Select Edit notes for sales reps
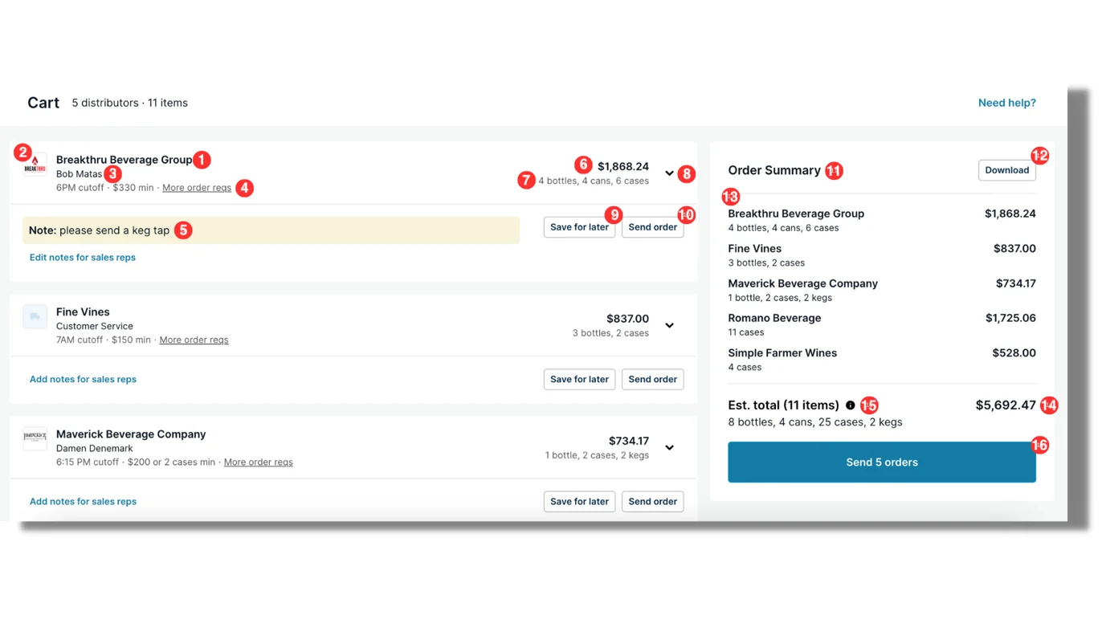The height and width of the screenshot is (619, 1102). click(x=82, y=257)
